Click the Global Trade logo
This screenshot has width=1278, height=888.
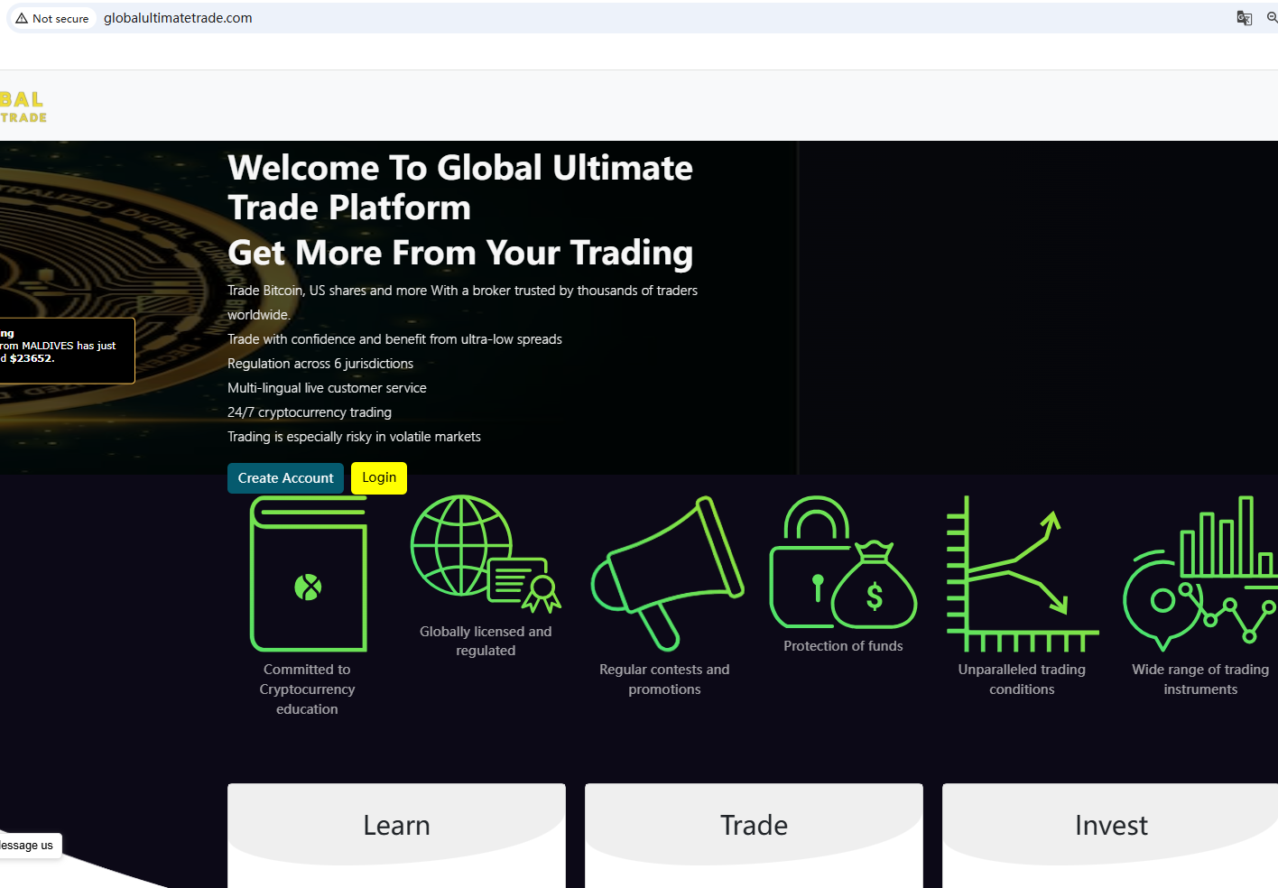pos(23,106)
